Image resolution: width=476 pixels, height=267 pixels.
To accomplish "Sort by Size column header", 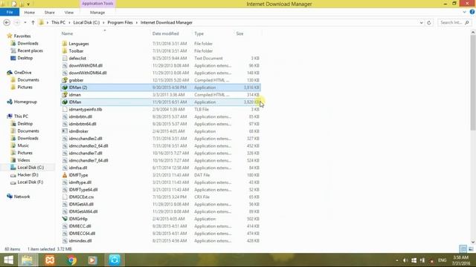I will click(x=239, y=33).
